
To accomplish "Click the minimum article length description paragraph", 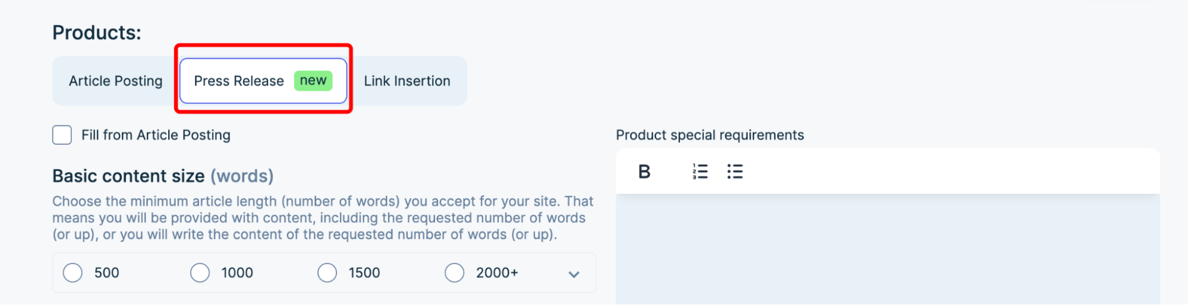I will coord(323,218).
